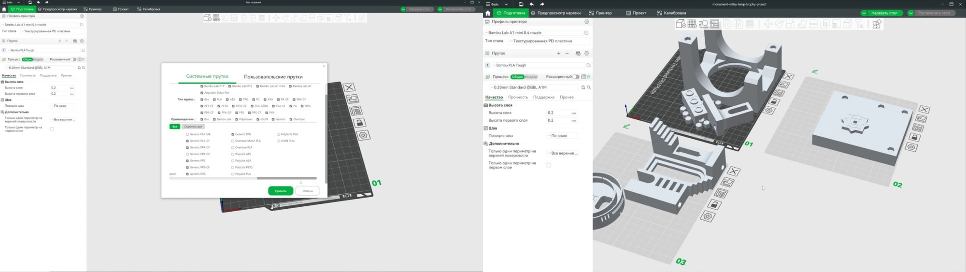Click Auto orient icon in right window toolbar
The height and width of the screenshot is (272, 966).
[703, 24]
